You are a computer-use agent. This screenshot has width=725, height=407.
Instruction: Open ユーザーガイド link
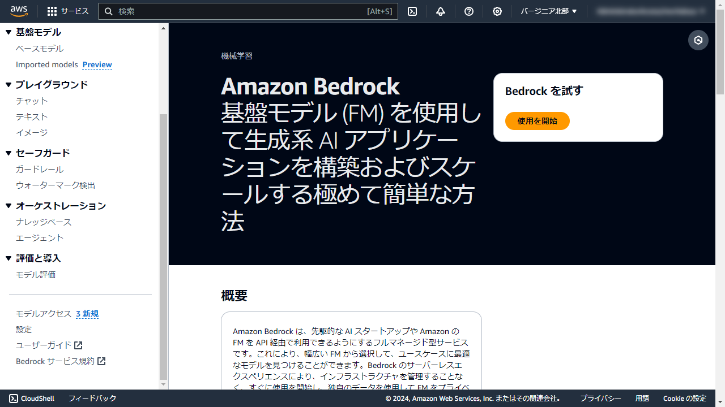pyautogui.click(x=44, y=345)
